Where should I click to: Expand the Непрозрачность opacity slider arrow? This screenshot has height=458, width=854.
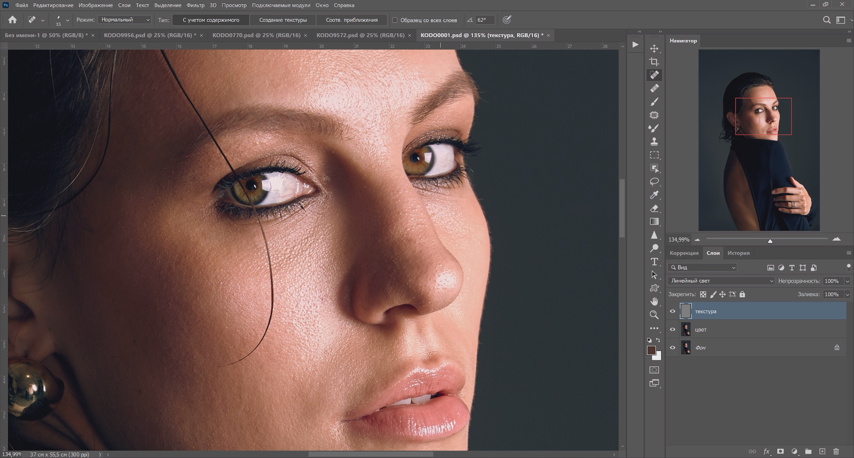[847, 281]
